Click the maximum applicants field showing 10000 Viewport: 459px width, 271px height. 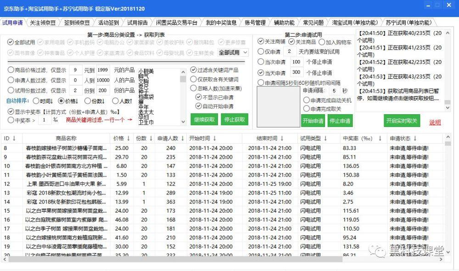click(103, 80)
